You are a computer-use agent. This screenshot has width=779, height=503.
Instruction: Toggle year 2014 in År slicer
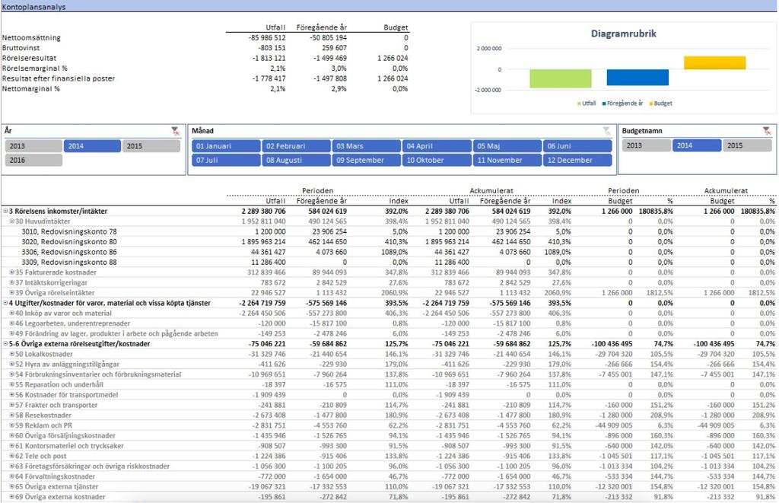coord(92,145)
